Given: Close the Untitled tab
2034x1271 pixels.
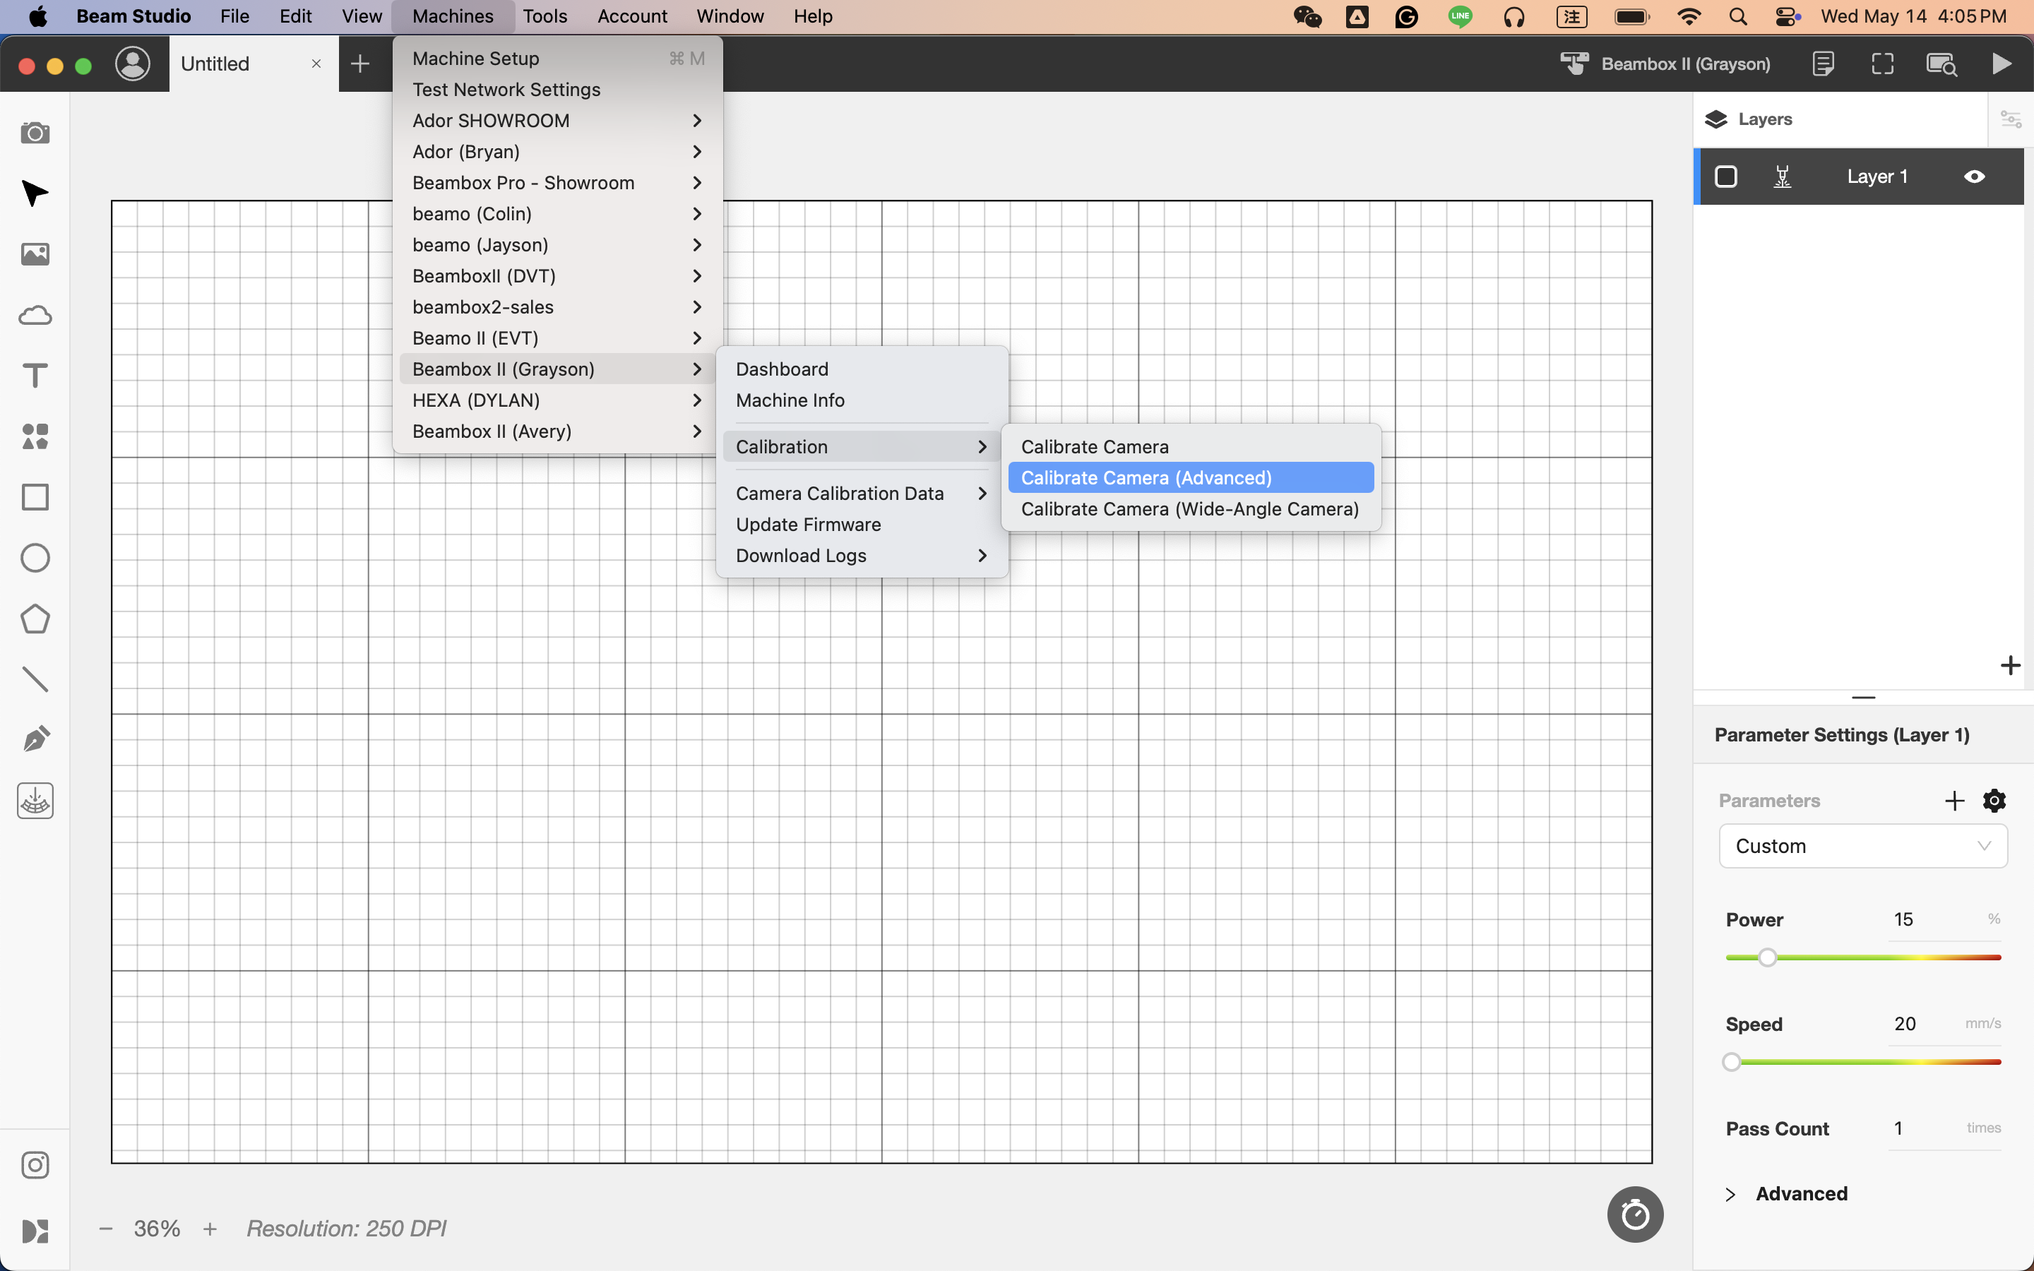Looking at the screenshot, I should click(316, 64).
